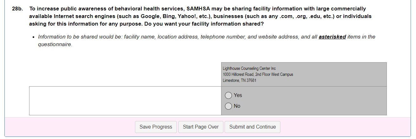Click the bullet point before the italic note
The image size is (416, 139).
pyautogui.click(x=34, y=37)
